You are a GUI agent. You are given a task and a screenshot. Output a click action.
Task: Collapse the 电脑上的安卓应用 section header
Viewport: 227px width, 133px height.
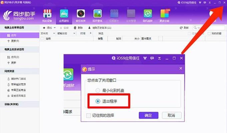click(20, 50)
